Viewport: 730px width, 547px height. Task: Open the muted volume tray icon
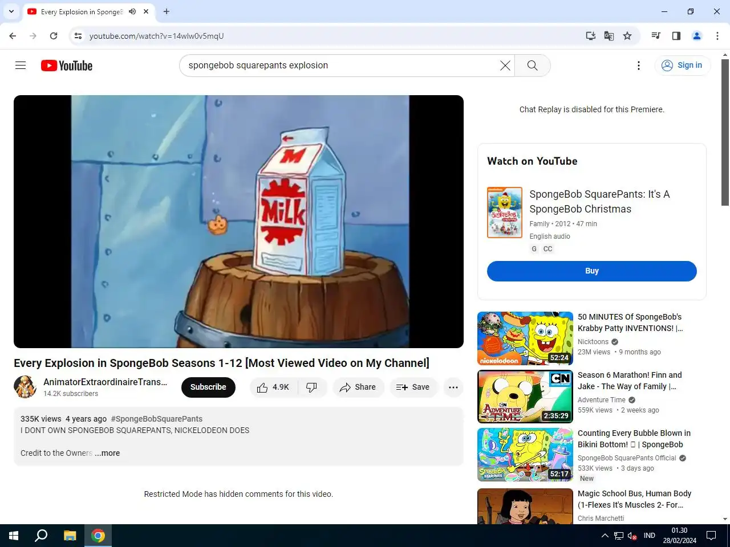click(632, 536)
